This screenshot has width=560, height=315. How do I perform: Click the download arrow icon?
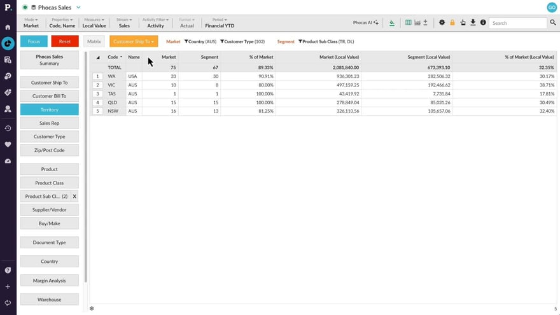(x=473, y=22)
